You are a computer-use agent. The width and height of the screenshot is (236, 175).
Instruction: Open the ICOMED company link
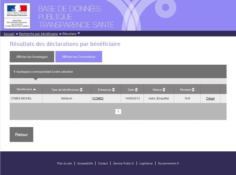tap(98, 99)
